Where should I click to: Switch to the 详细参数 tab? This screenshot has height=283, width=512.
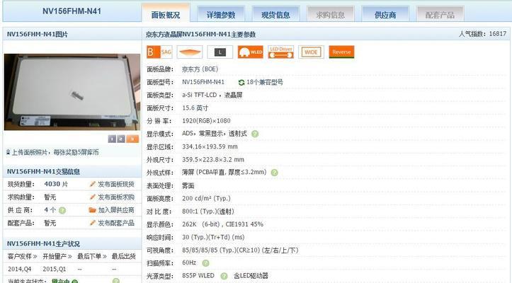click(221, 14)
